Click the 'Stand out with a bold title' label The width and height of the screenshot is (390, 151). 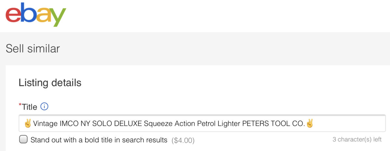click(99, 140)
